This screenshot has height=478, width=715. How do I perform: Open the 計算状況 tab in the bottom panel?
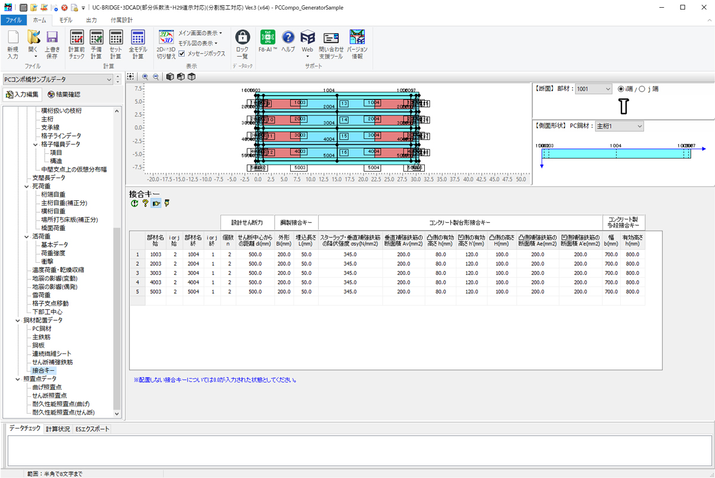click(x=58, y=429)
